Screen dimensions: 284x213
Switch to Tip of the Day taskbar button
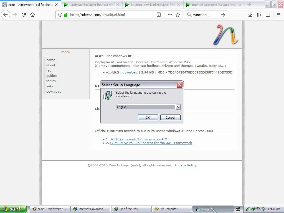[x=131, y=209]
